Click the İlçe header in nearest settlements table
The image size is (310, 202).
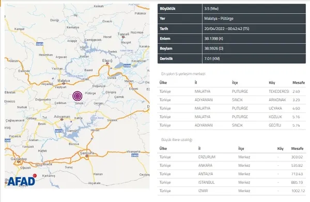tap(235, 83)
